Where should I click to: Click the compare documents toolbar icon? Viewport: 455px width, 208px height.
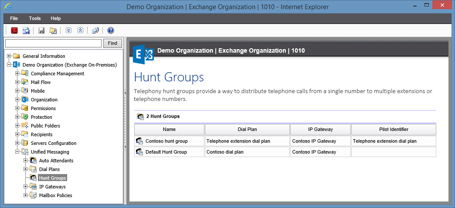pos(95,30)
